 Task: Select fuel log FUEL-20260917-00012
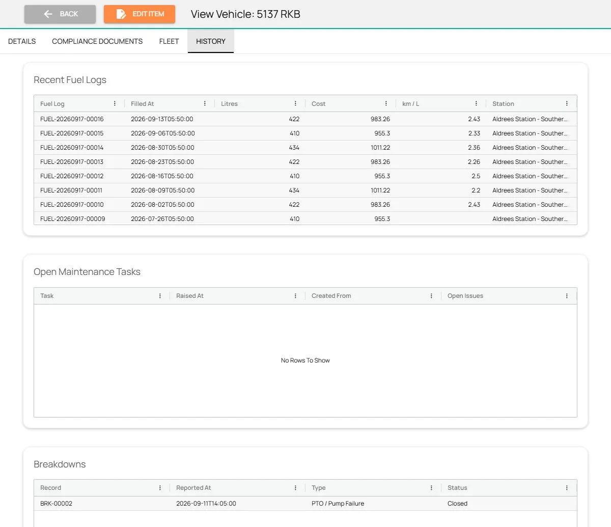pos(72,176)
